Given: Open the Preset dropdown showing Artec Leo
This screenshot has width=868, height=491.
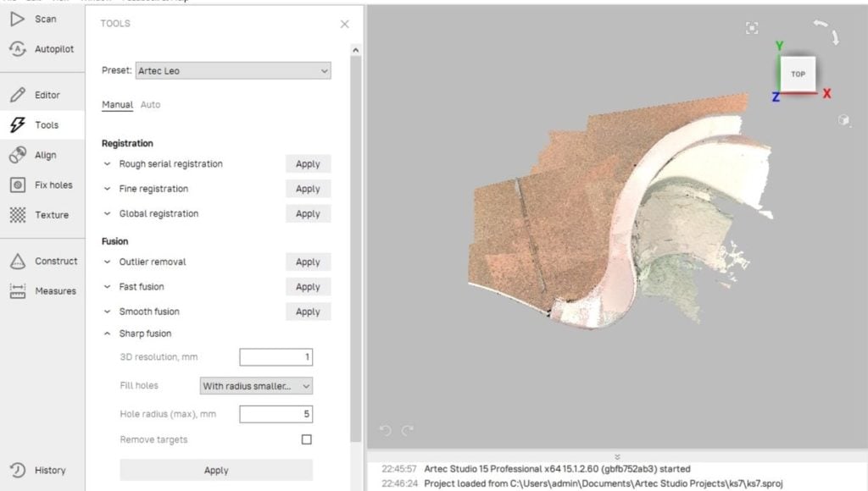Looking at the screenshot, I should pos(233,71).
